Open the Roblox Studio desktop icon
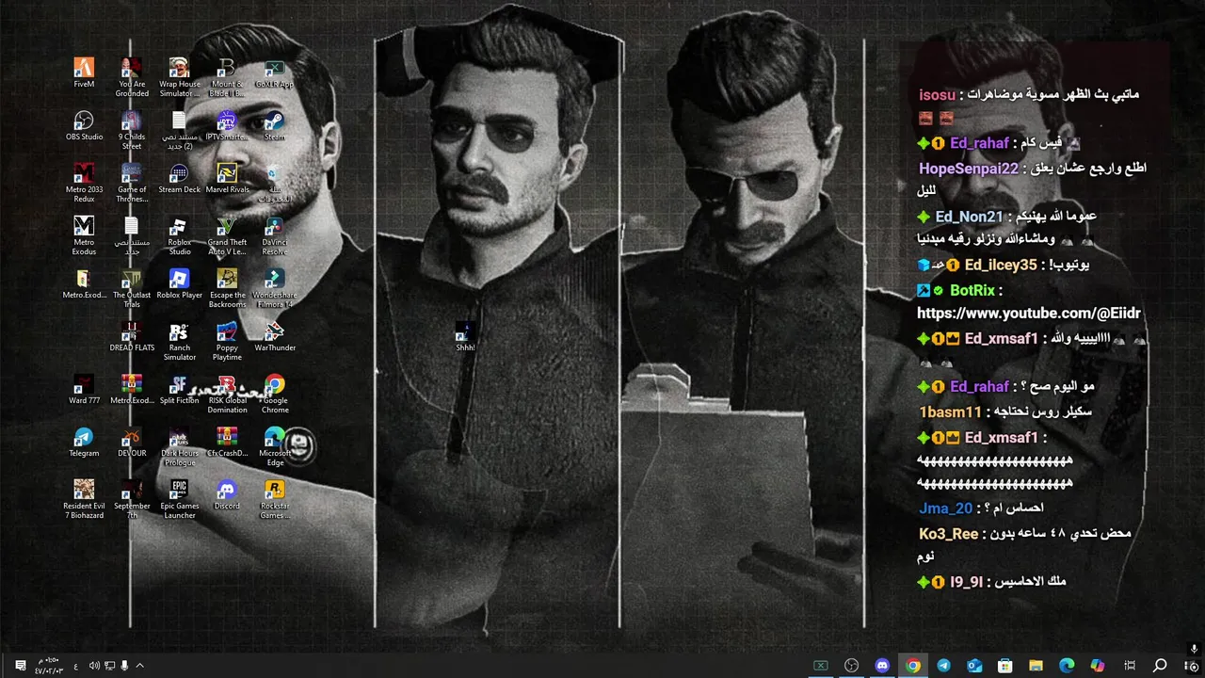 (179, 236)
